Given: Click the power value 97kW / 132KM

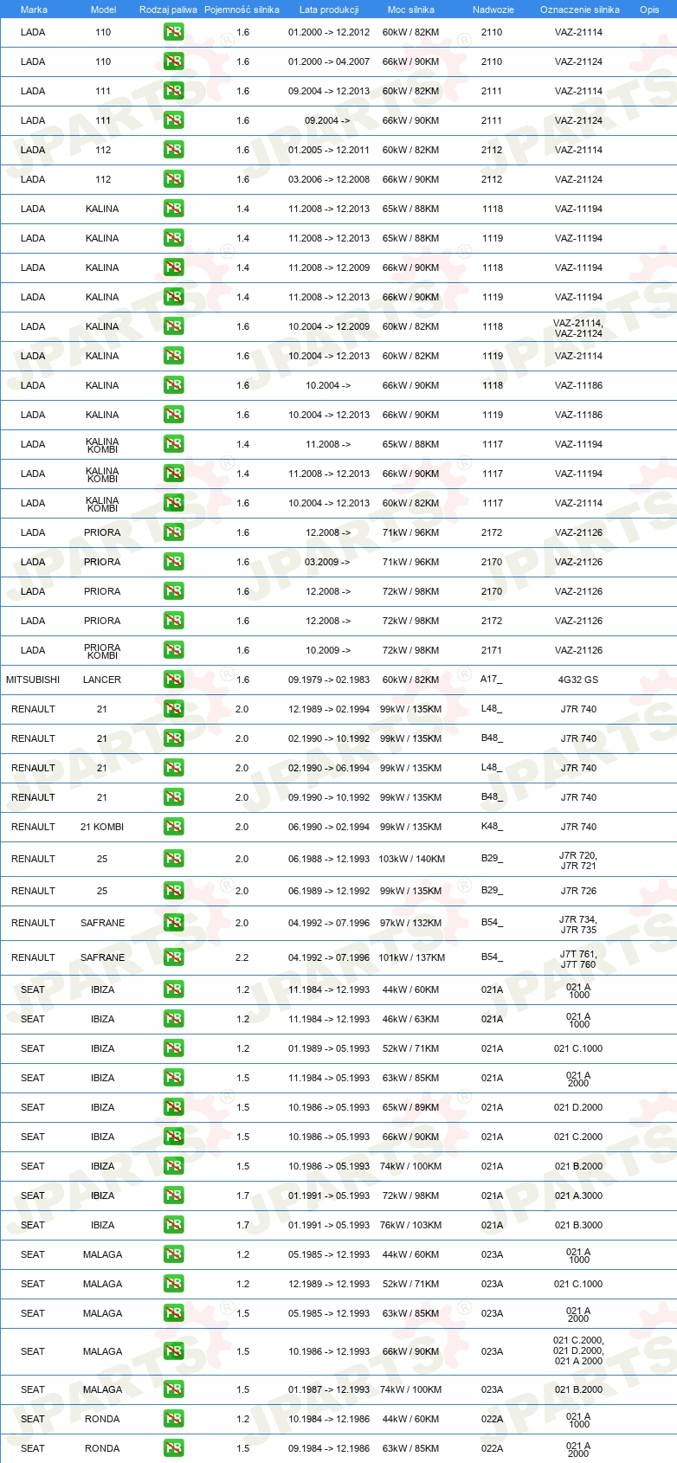Looking at the screenshot, I should tap(411, 923).
